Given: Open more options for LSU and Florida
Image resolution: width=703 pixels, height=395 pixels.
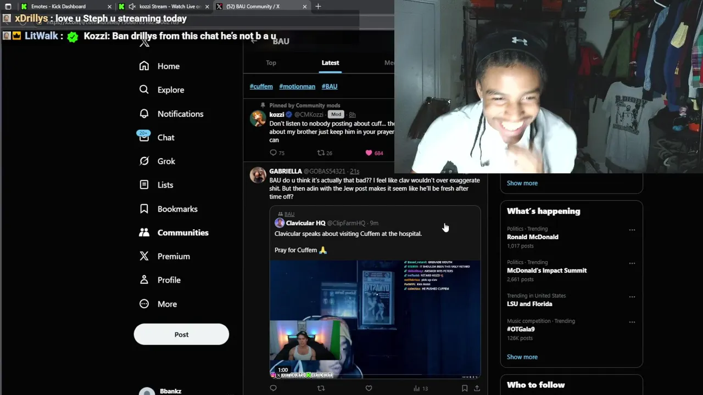Looking at the screenshot, I should pyautogui.click(x=632, y=297).
